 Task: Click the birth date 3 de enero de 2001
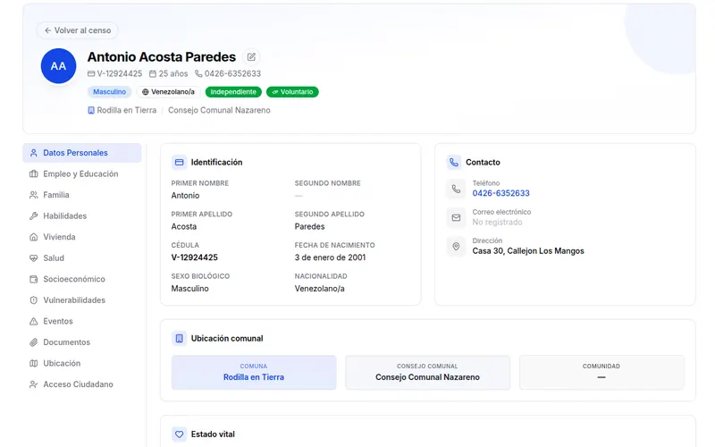(330, 257)
